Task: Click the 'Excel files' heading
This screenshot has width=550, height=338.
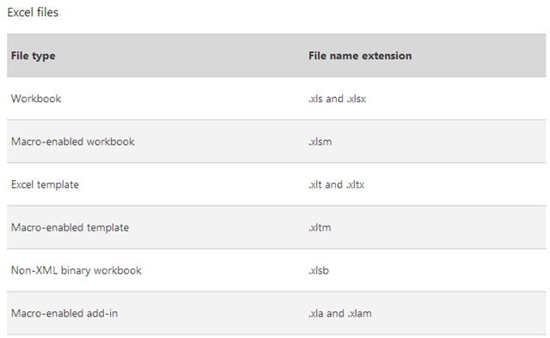Action: [33, 12]
